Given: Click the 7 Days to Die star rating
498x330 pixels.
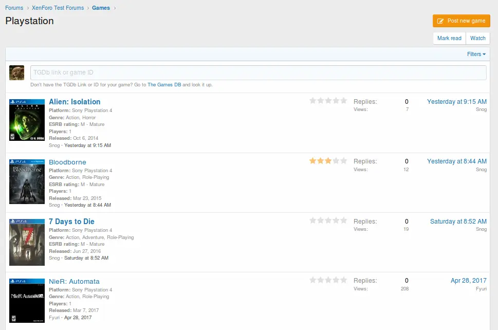Looking at the screenshot, I should click(x=328, y=221).
